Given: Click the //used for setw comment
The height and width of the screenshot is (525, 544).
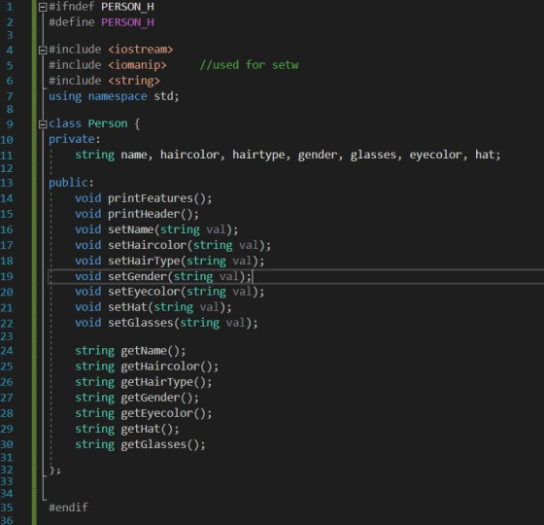Looking at the screenshot, I should [249, 65].
